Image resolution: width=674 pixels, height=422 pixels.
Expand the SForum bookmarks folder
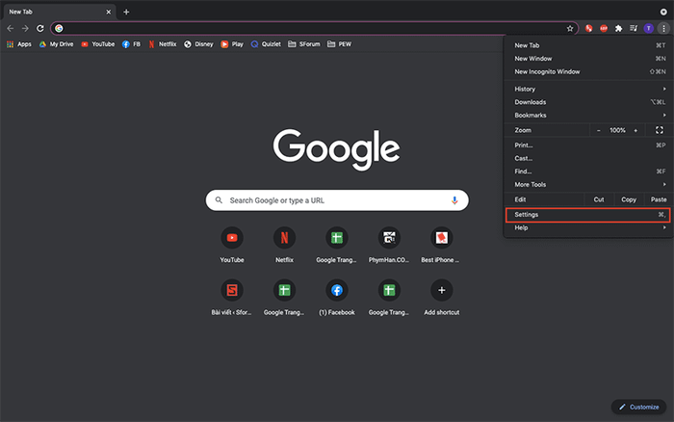(x=304, y=44)
